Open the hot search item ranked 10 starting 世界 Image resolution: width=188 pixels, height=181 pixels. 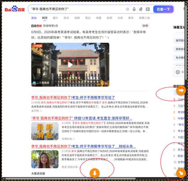[179, 162]
